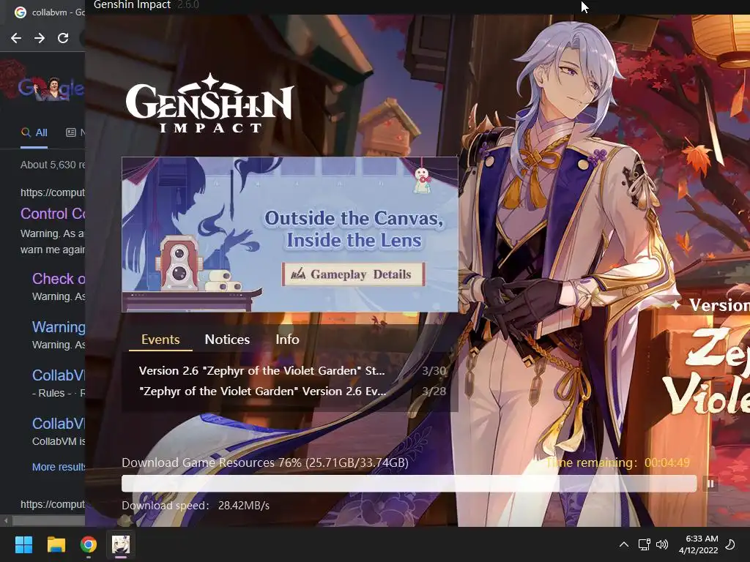Open the network status tray icon

645,544
